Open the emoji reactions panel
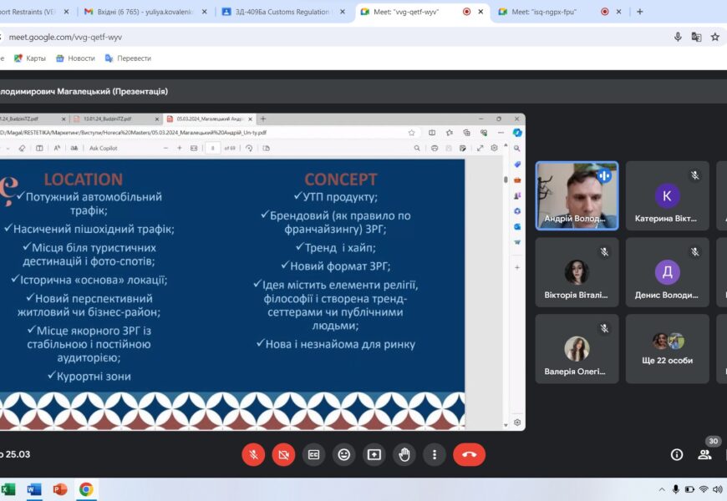 [343, 454]
